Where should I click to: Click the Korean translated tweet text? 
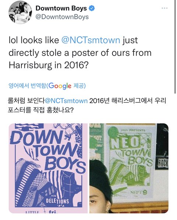coord(87,105)
